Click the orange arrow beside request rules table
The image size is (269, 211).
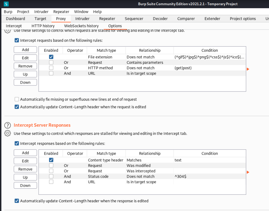[x=248, y=69]
